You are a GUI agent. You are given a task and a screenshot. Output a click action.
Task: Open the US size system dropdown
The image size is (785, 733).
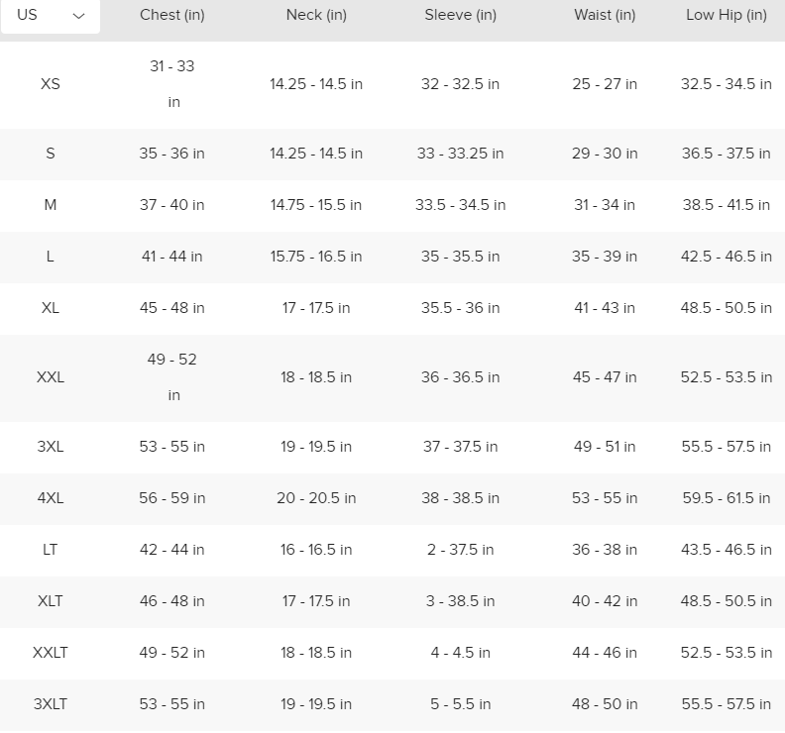coord(51,16)
